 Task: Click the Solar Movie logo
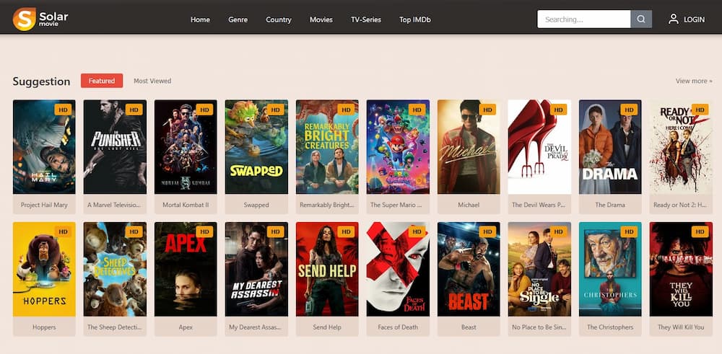pyautogui.click(x=40, y=19)
